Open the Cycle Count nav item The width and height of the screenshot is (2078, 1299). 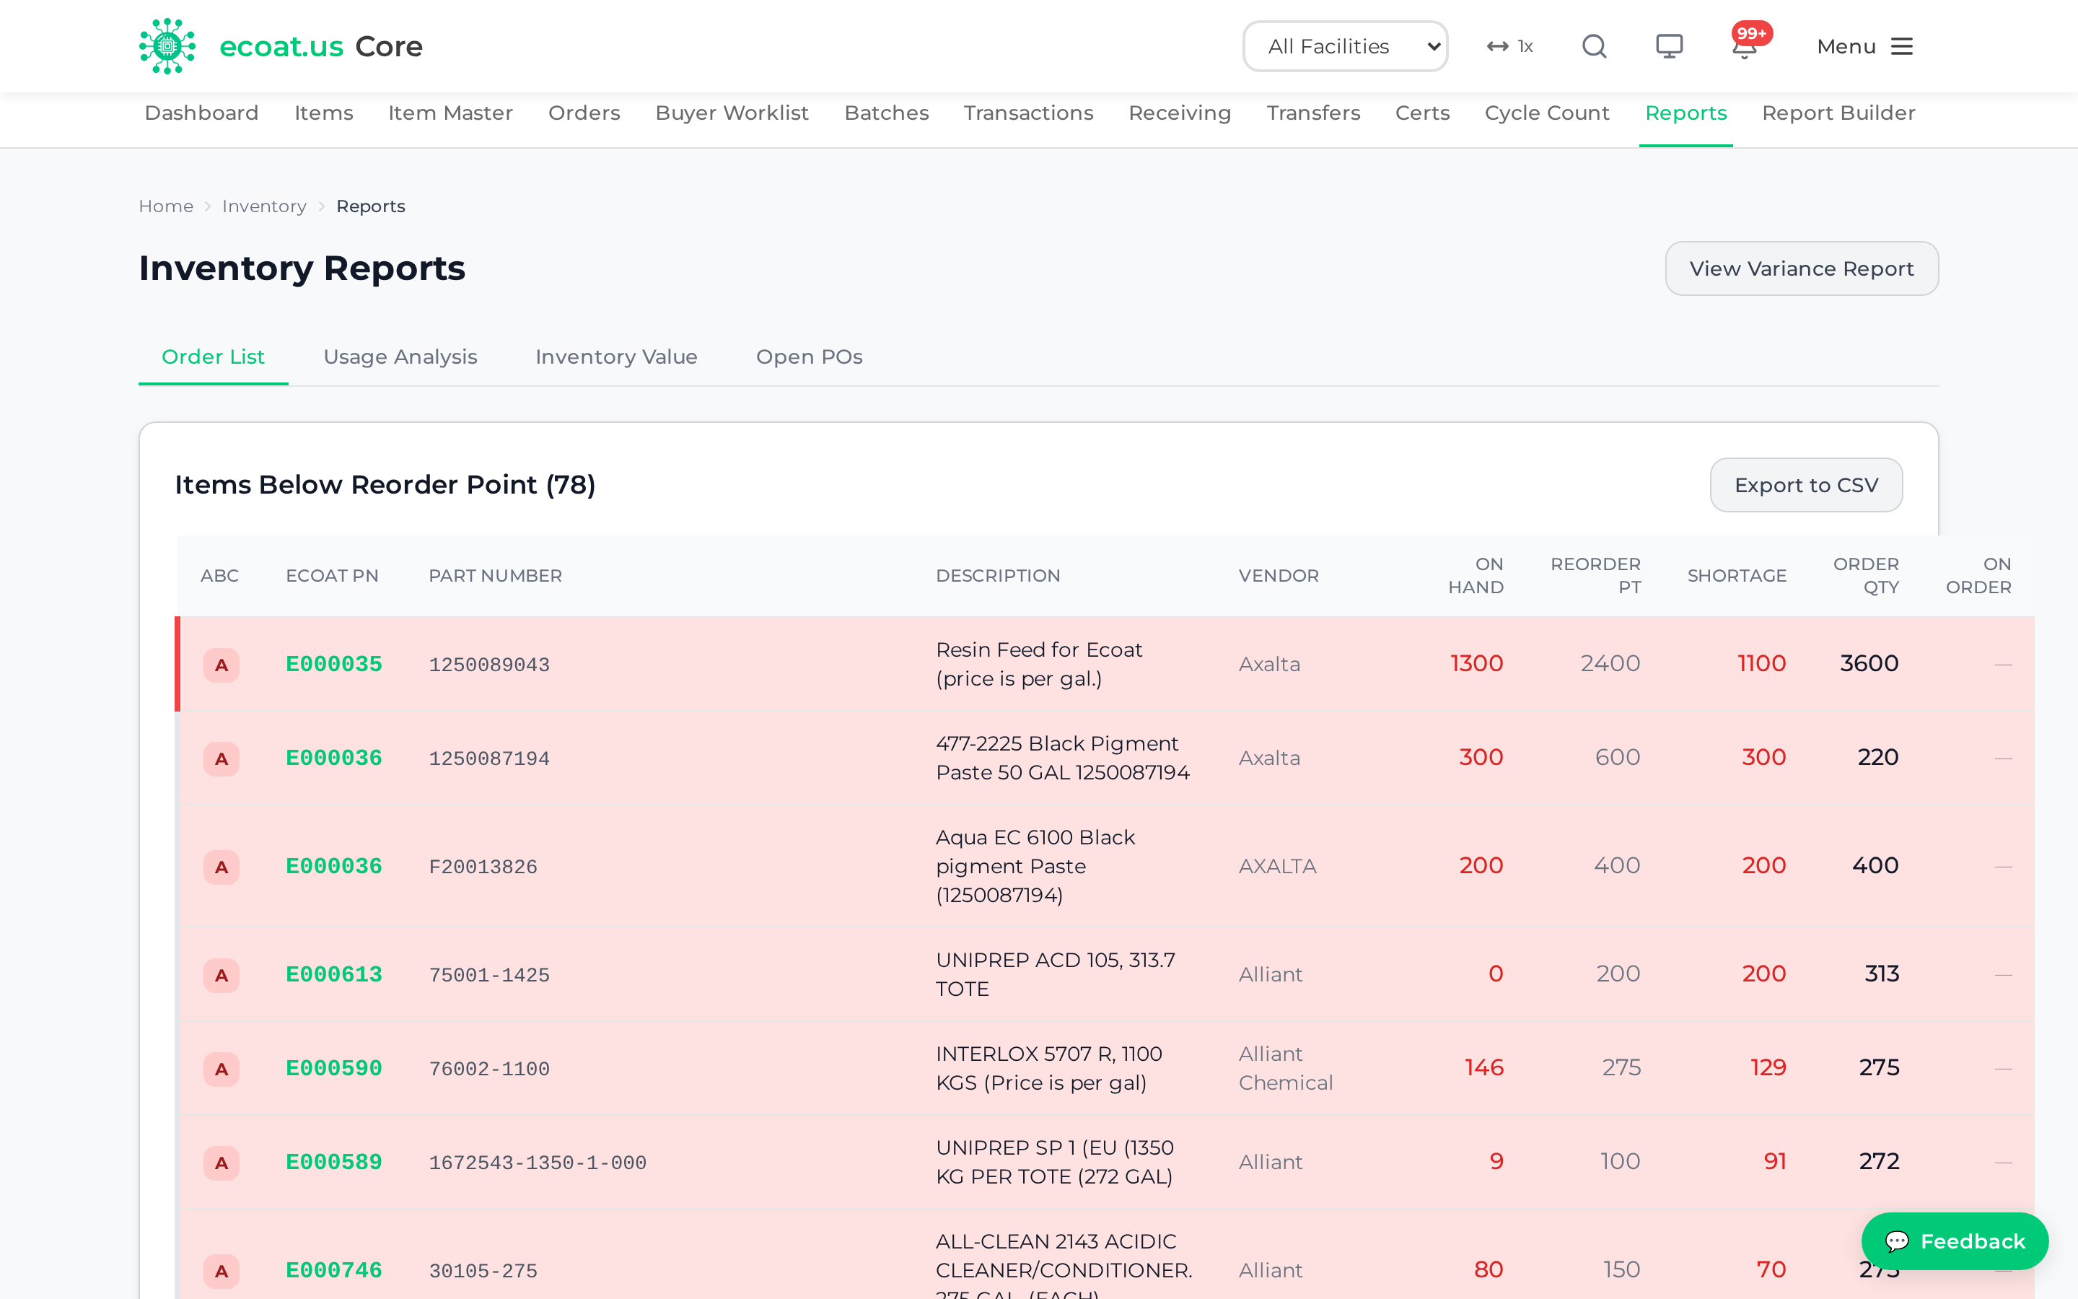pos(1546,113)
